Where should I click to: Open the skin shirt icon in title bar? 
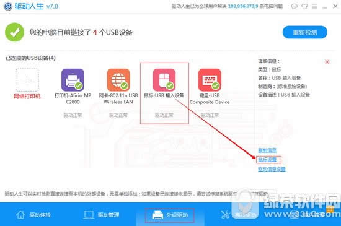304,6
